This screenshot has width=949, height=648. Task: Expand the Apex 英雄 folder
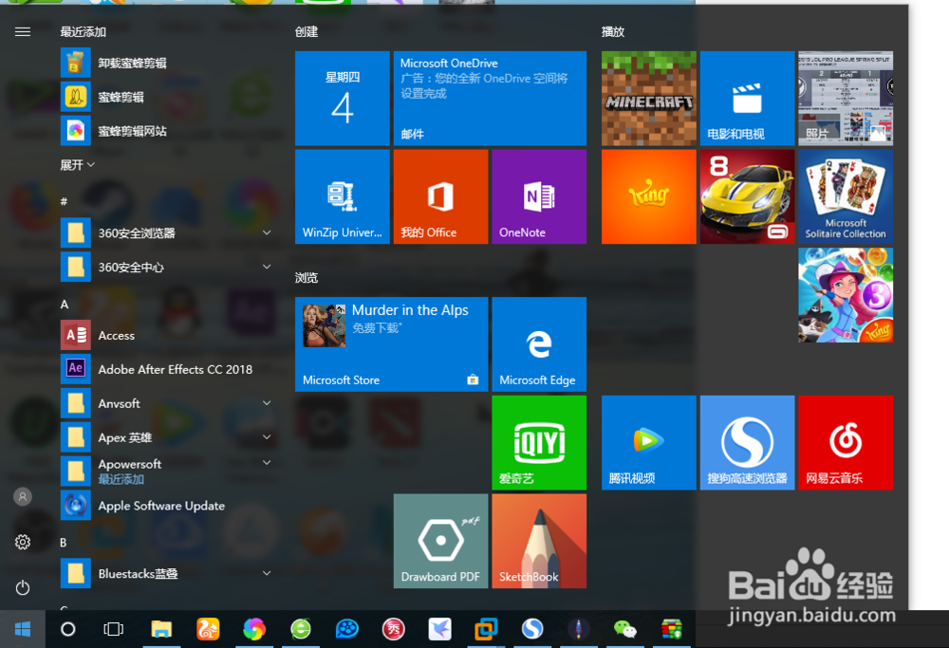[166, 437]
